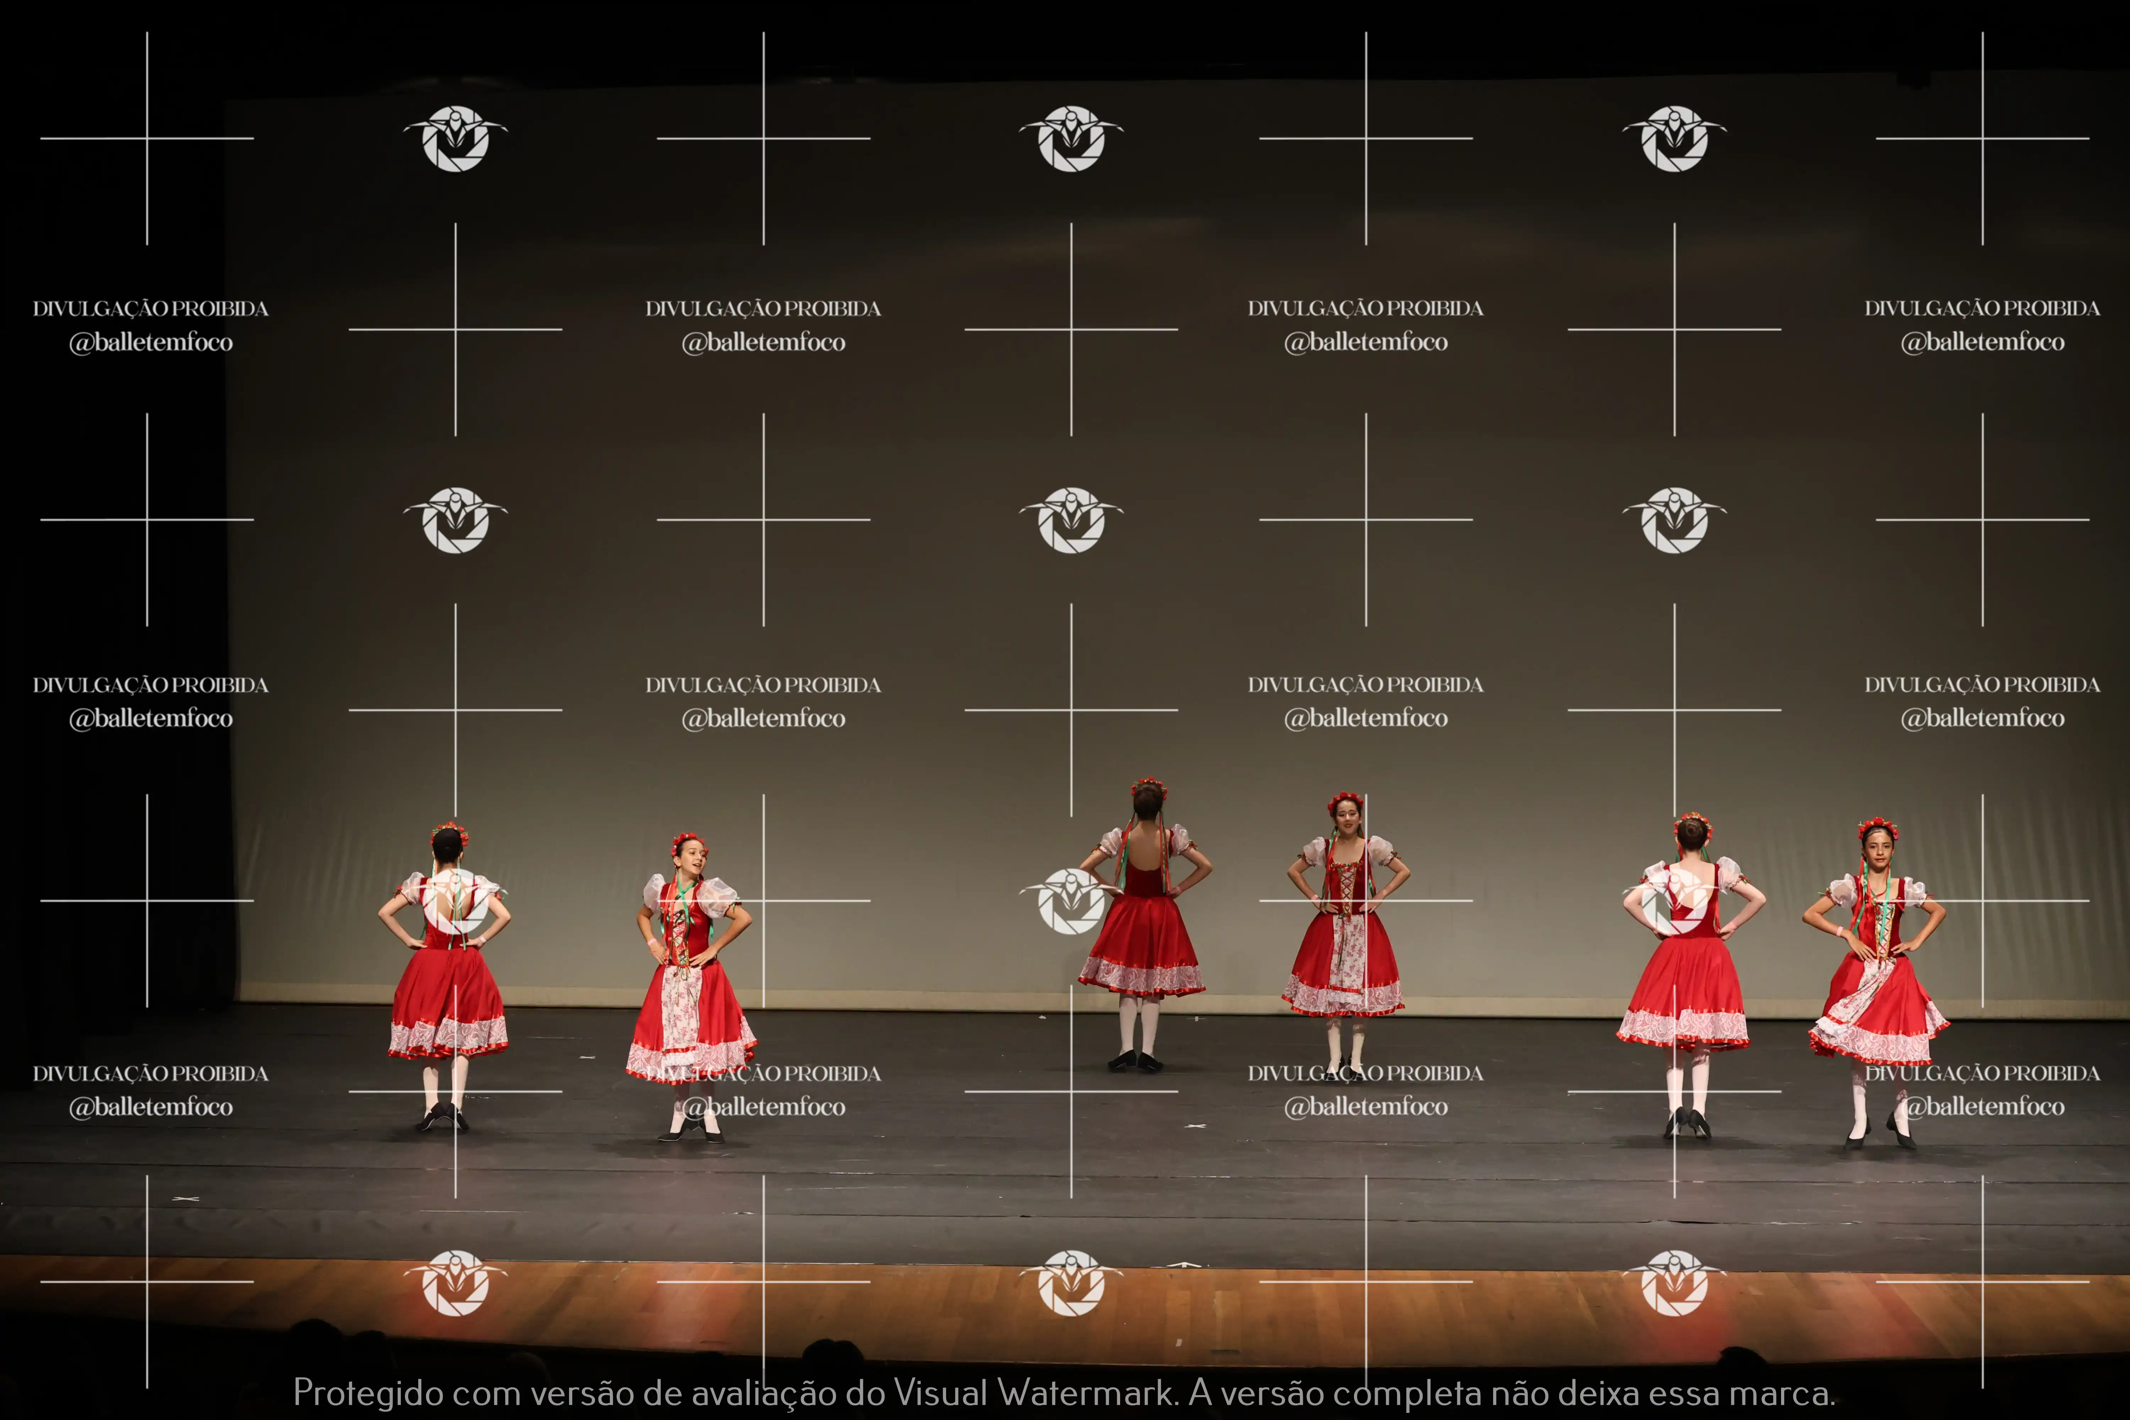Click the camera-aperture watermark logo top left

click(x=455, y=138)
